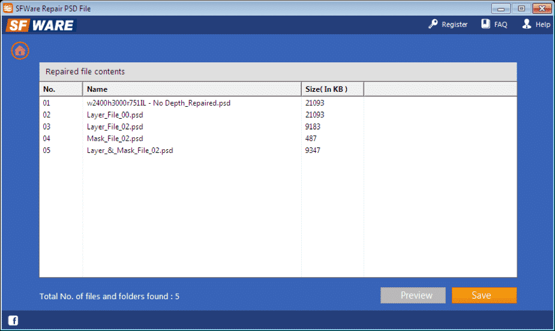Select the Layer_&_Mask_File_02.psd row
The image size is (555, 331).
click(x=278, y=151)
